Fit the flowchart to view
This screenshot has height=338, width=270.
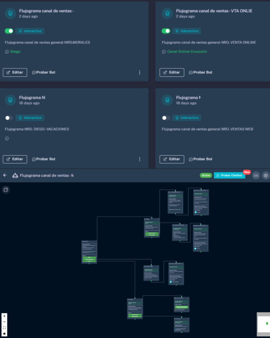pos(5,327)
